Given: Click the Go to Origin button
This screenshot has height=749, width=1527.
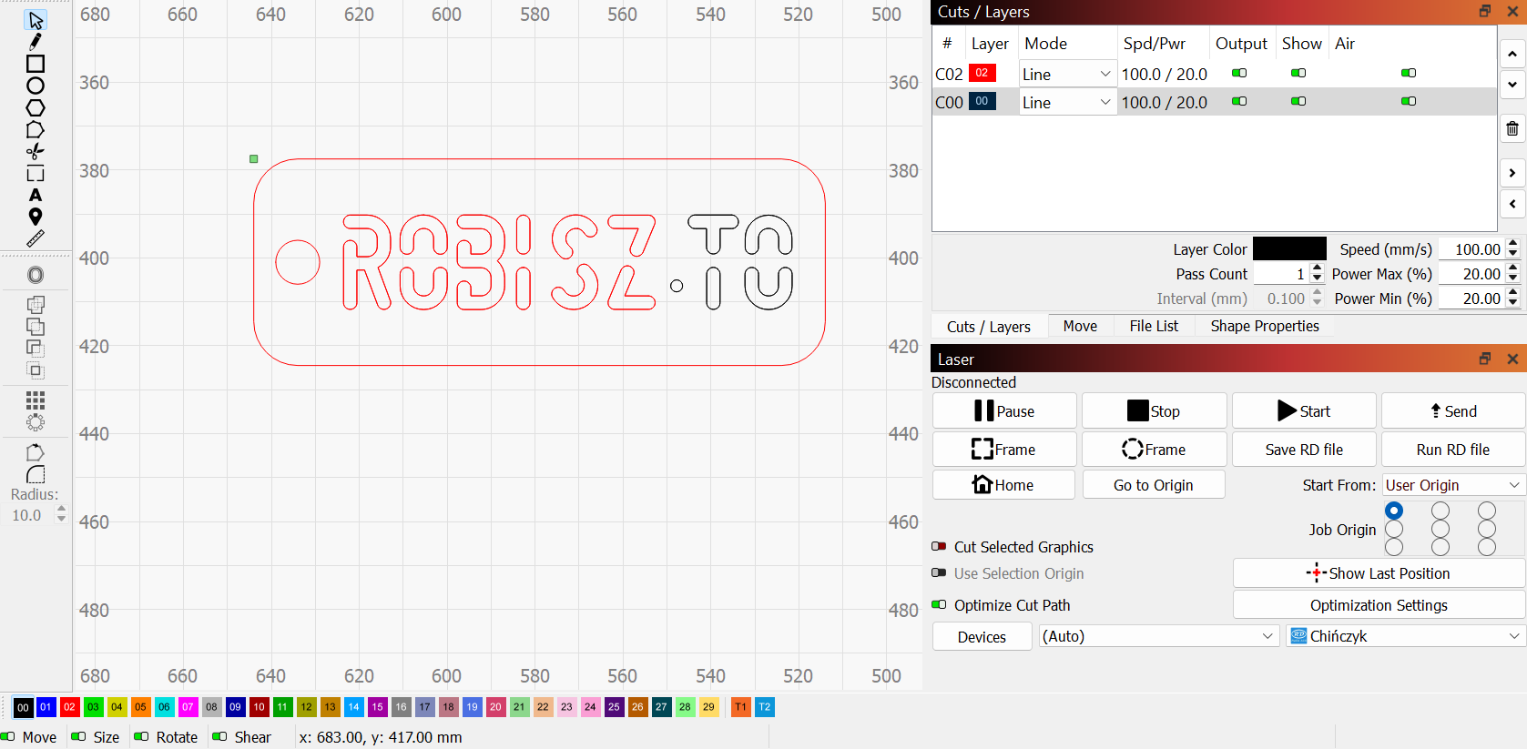Looking at the screenshot, I should click(x=1153, y=485).
